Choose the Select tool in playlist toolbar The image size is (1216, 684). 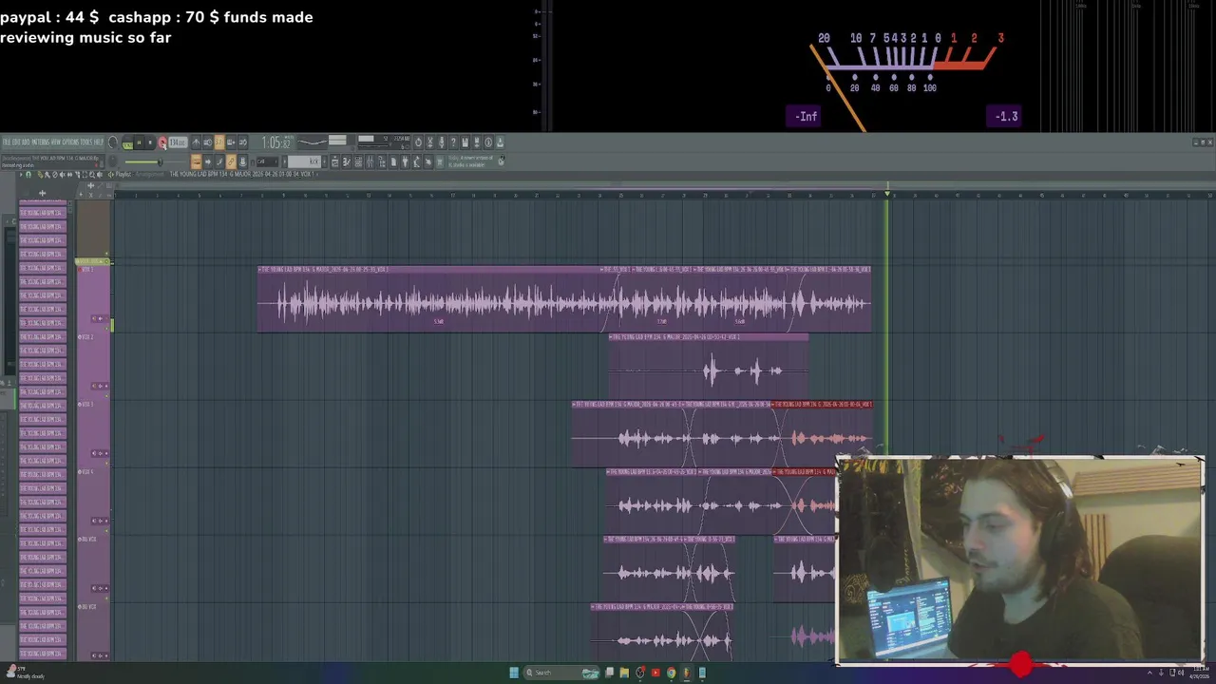click(x=85, y=175)
